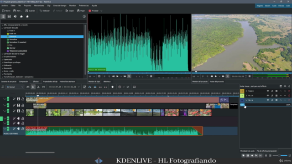Show main effects list view icon
Image resolution: width=292 pixels, height=164 pixels.
[x=3, y=16]
